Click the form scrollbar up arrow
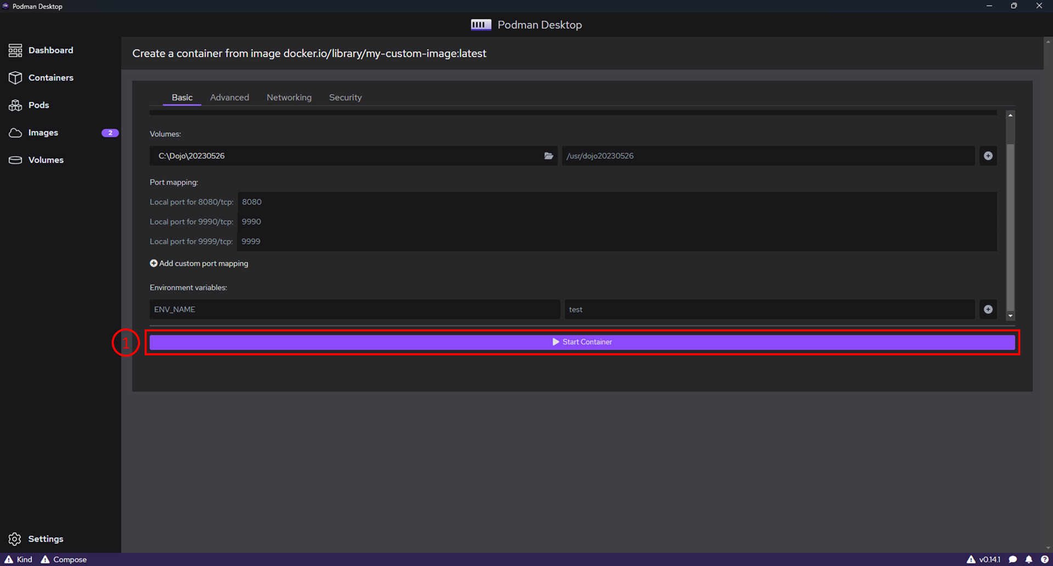This screenshot has height=566, width=1053. (1010, 115)
